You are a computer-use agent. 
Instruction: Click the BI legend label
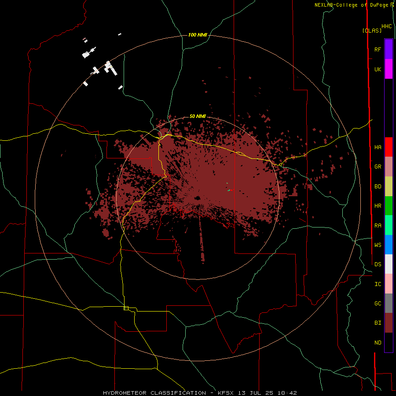tap(378, 323)
